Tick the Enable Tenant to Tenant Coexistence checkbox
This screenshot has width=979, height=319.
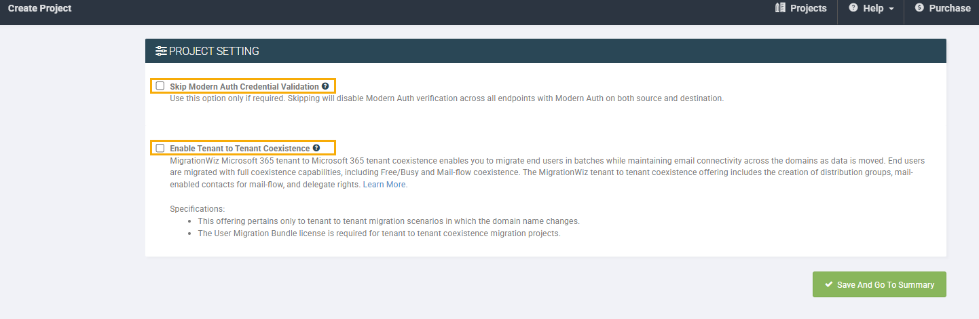(160, 148)
